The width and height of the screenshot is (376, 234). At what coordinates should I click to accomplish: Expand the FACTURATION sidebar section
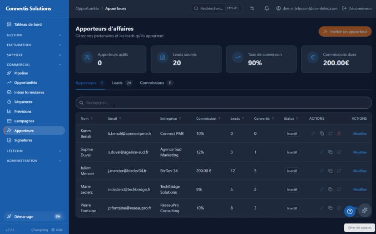(x=35, y=45)
